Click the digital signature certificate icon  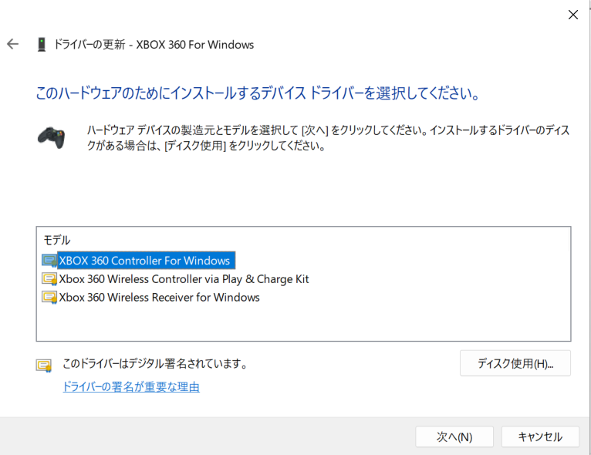point(44,365)
